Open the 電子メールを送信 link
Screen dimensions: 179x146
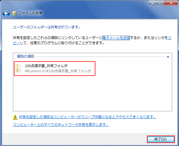(116, 38)
